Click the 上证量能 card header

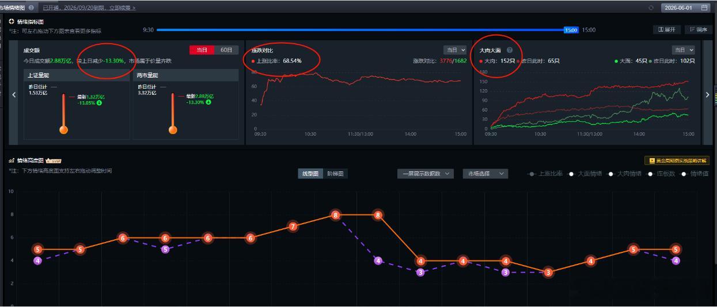(x=77, y=75)
